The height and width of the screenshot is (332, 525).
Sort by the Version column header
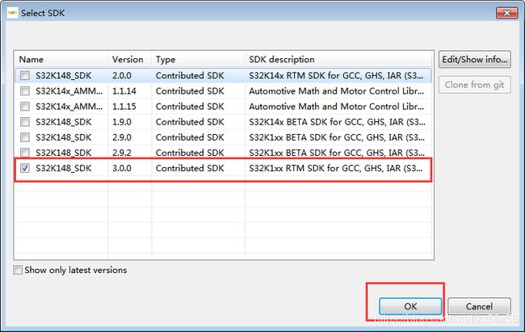pyautogui.click(x=130, y=60)
